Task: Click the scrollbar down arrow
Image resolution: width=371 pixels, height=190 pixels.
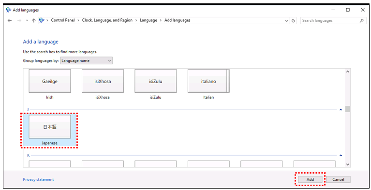Action: [348, 164]
